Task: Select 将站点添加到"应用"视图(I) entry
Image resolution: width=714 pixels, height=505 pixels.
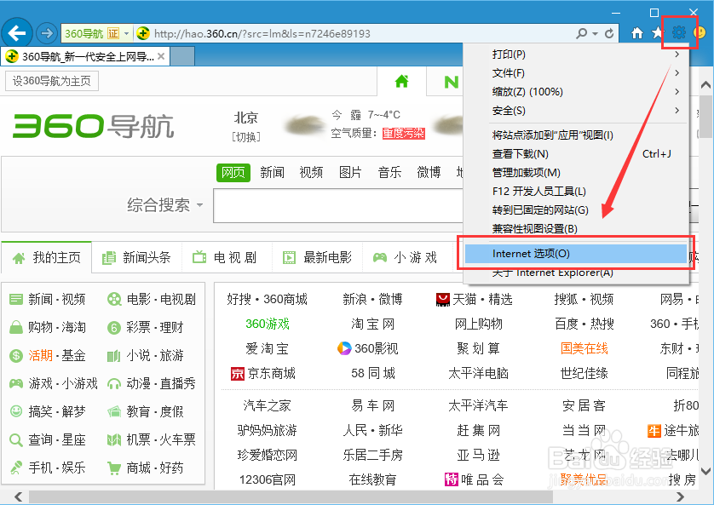Action: coord(576,135)
